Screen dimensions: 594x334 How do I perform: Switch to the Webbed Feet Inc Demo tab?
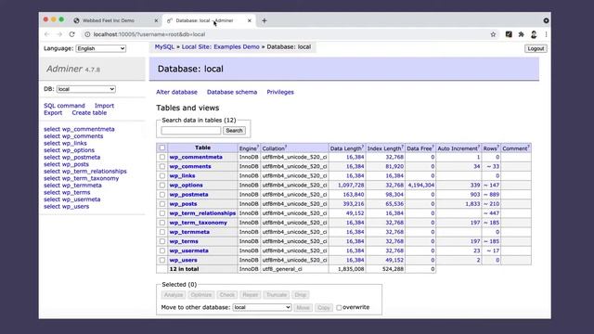click(109, 20)
